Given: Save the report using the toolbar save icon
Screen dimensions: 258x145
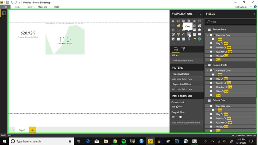Looking at the screenshot, I should point(8,3).
